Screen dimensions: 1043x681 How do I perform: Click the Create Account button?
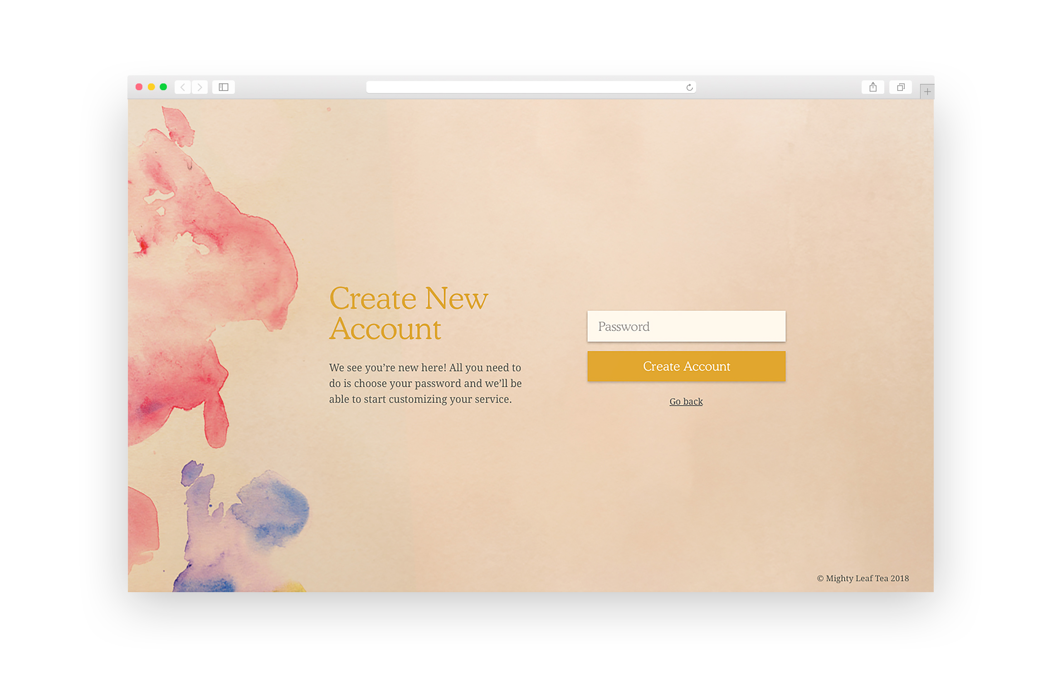point(686,366)
